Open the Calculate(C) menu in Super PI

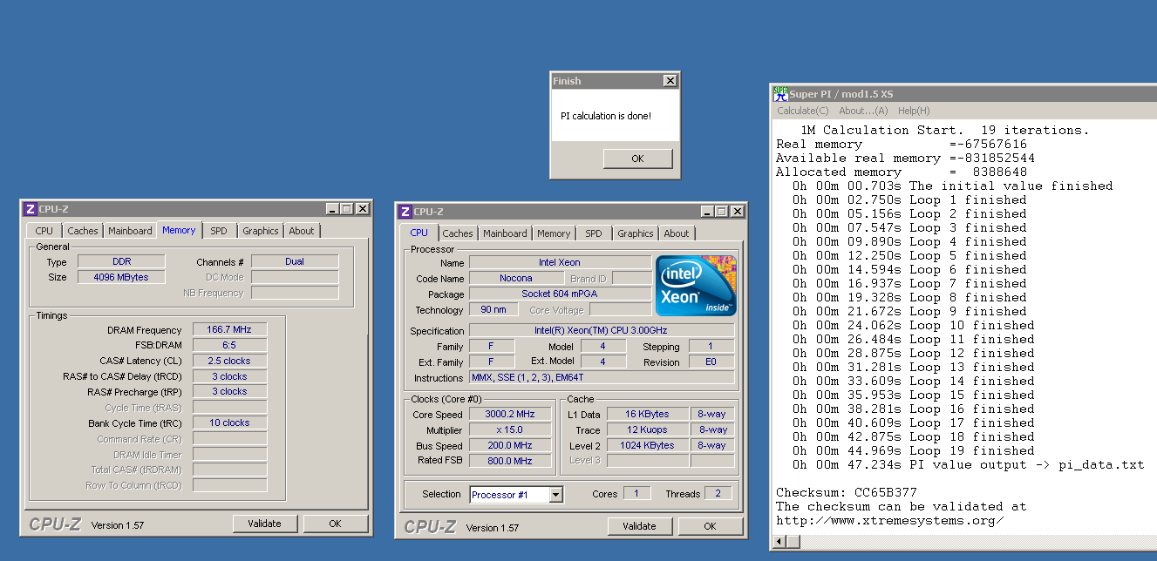(x=803, y=111)
